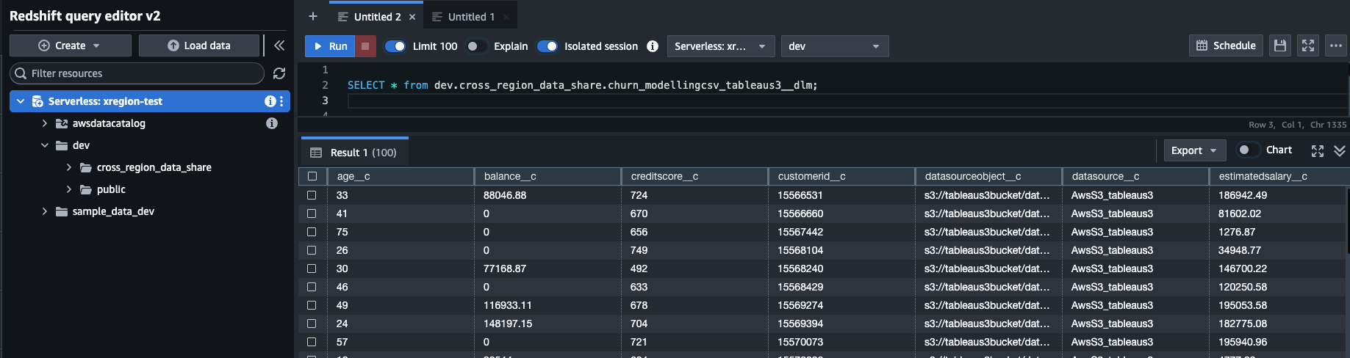
Task: Expand the public schema
Action: [x=69, y=189]
